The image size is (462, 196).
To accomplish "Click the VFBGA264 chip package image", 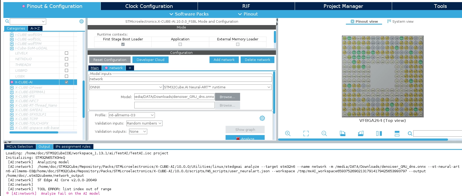I will click(383, 77).
